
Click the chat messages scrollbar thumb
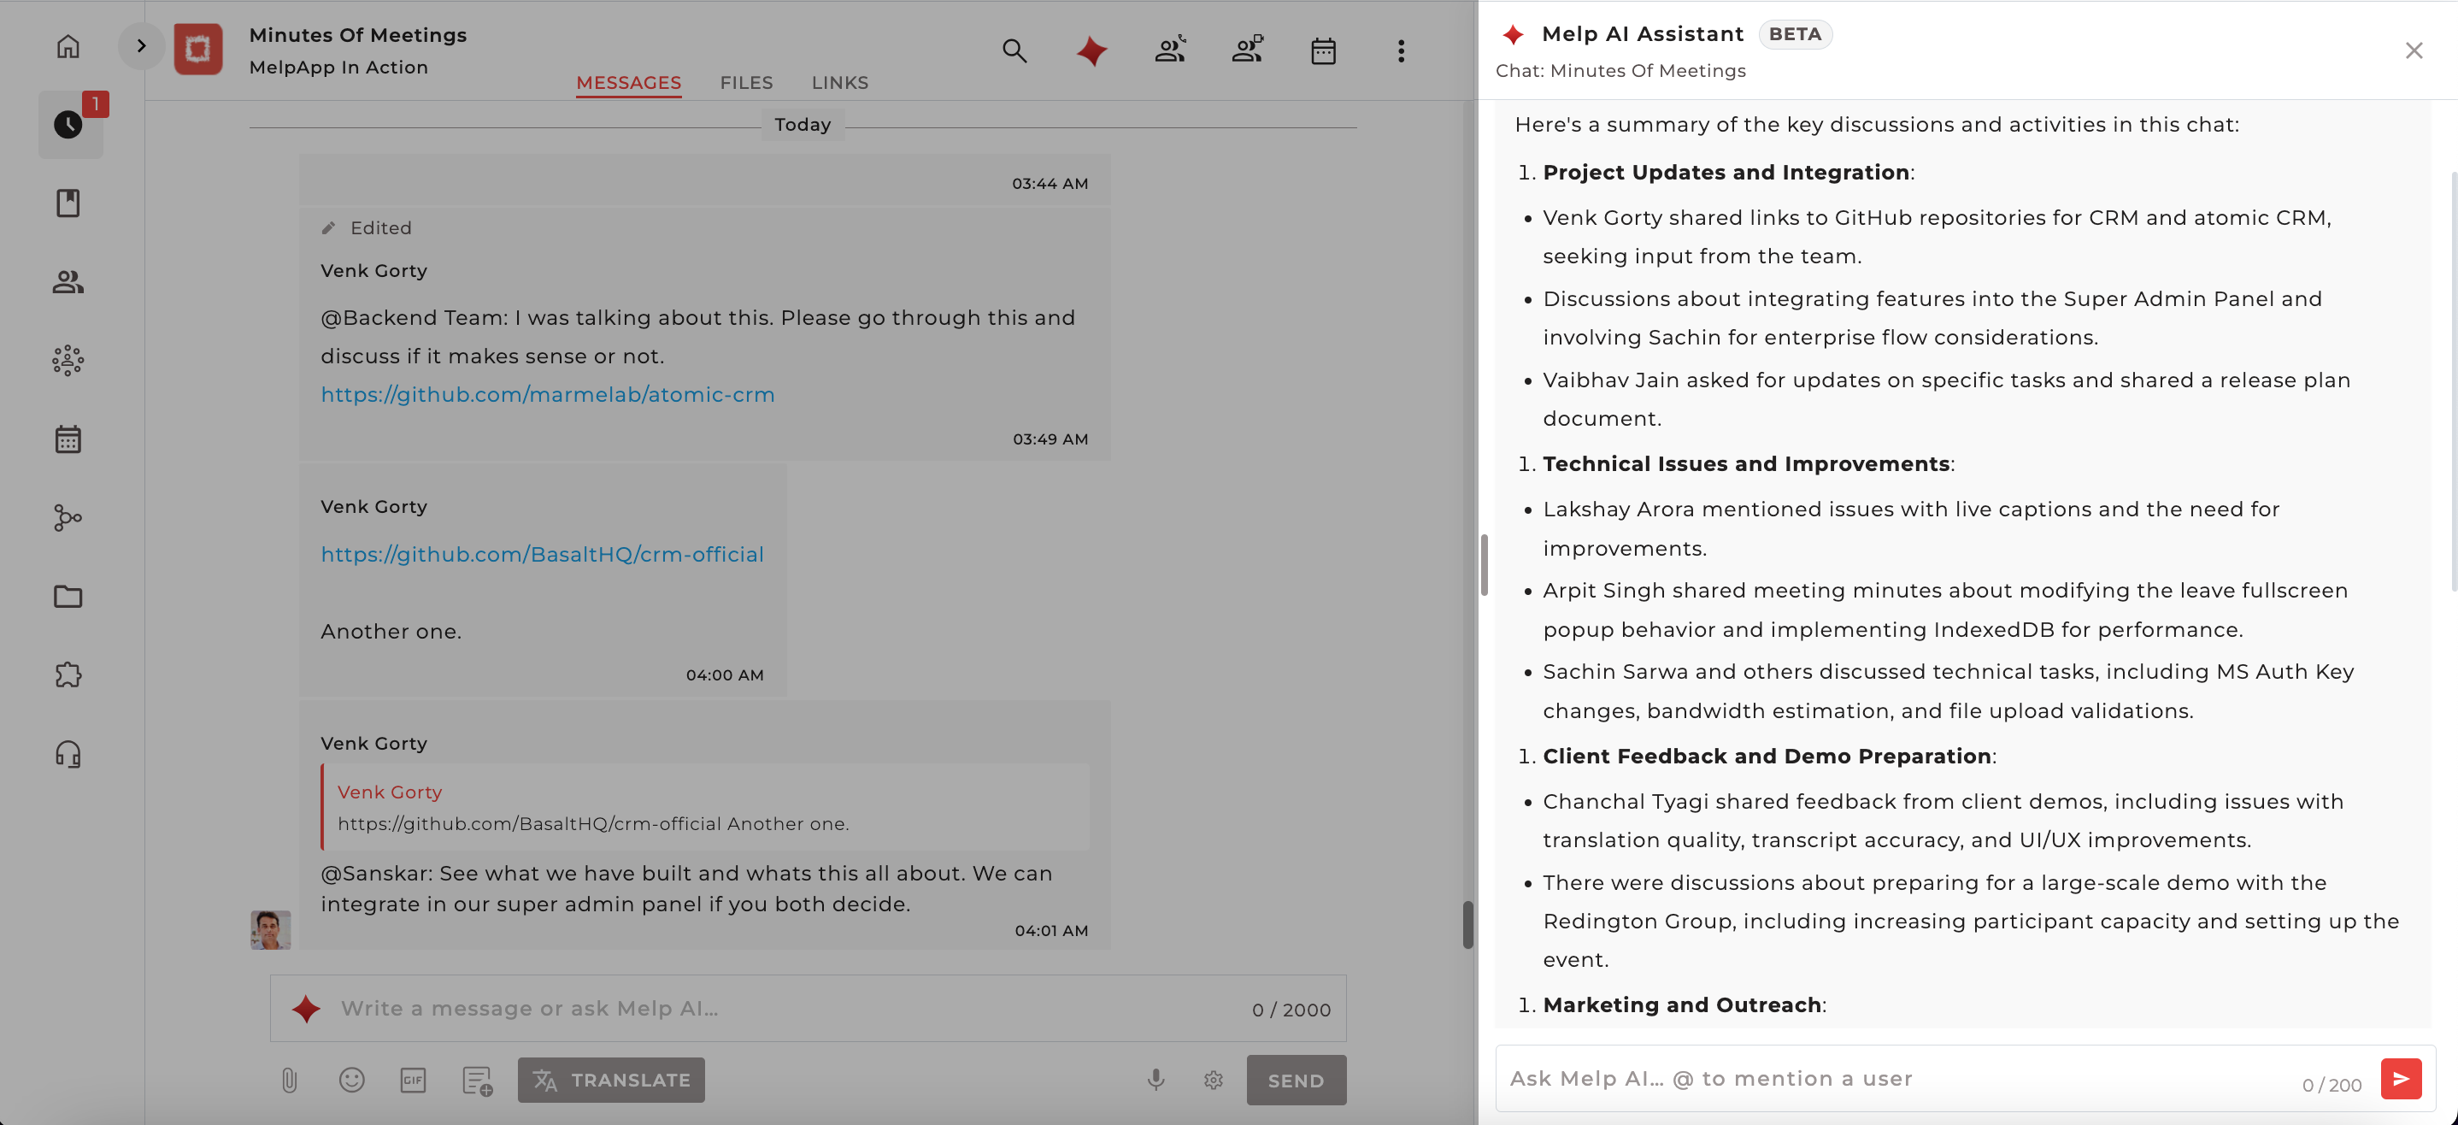(x=1467, y=925)
